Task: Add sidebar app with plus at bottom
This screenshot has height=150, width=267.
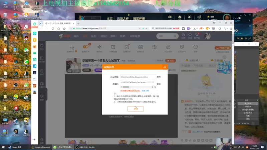Action: 34,139
